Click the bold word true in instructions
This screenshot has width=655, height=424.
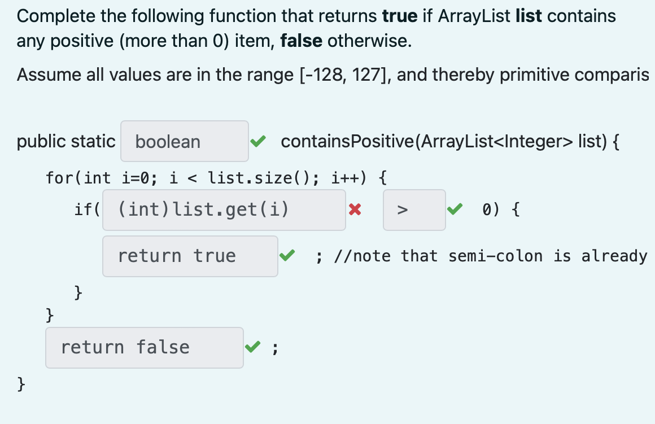pos(400,16)
